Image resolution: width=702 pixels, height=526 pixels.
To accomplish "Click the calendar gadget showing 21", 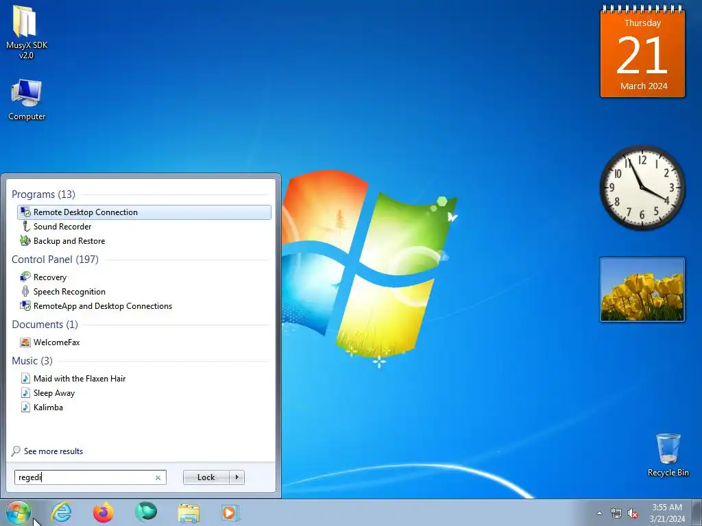I will [x=642, y=51].
